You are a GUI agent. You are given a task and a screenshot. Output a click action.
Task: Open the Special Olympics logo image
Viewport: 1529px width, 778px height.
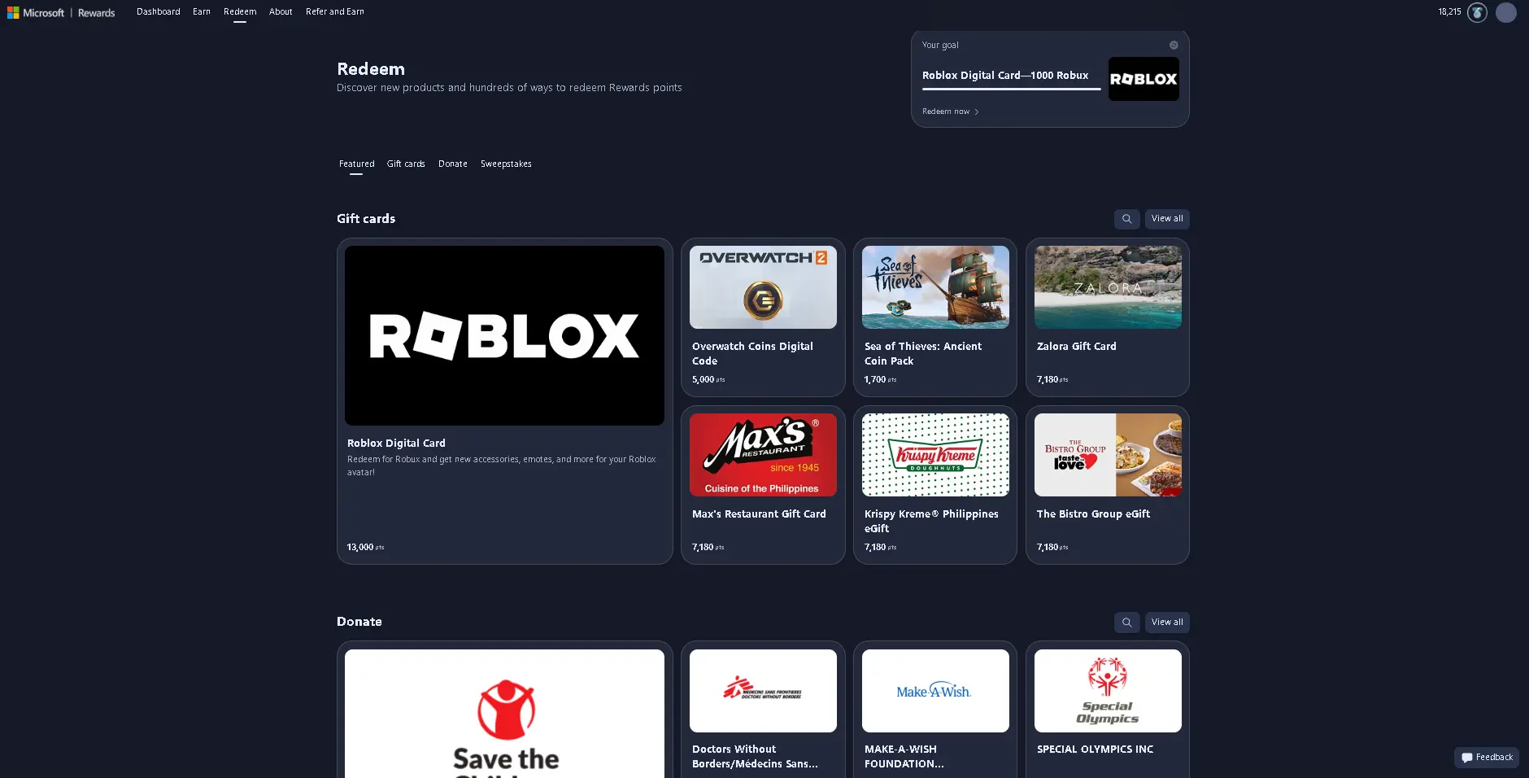coord(1108,691)
